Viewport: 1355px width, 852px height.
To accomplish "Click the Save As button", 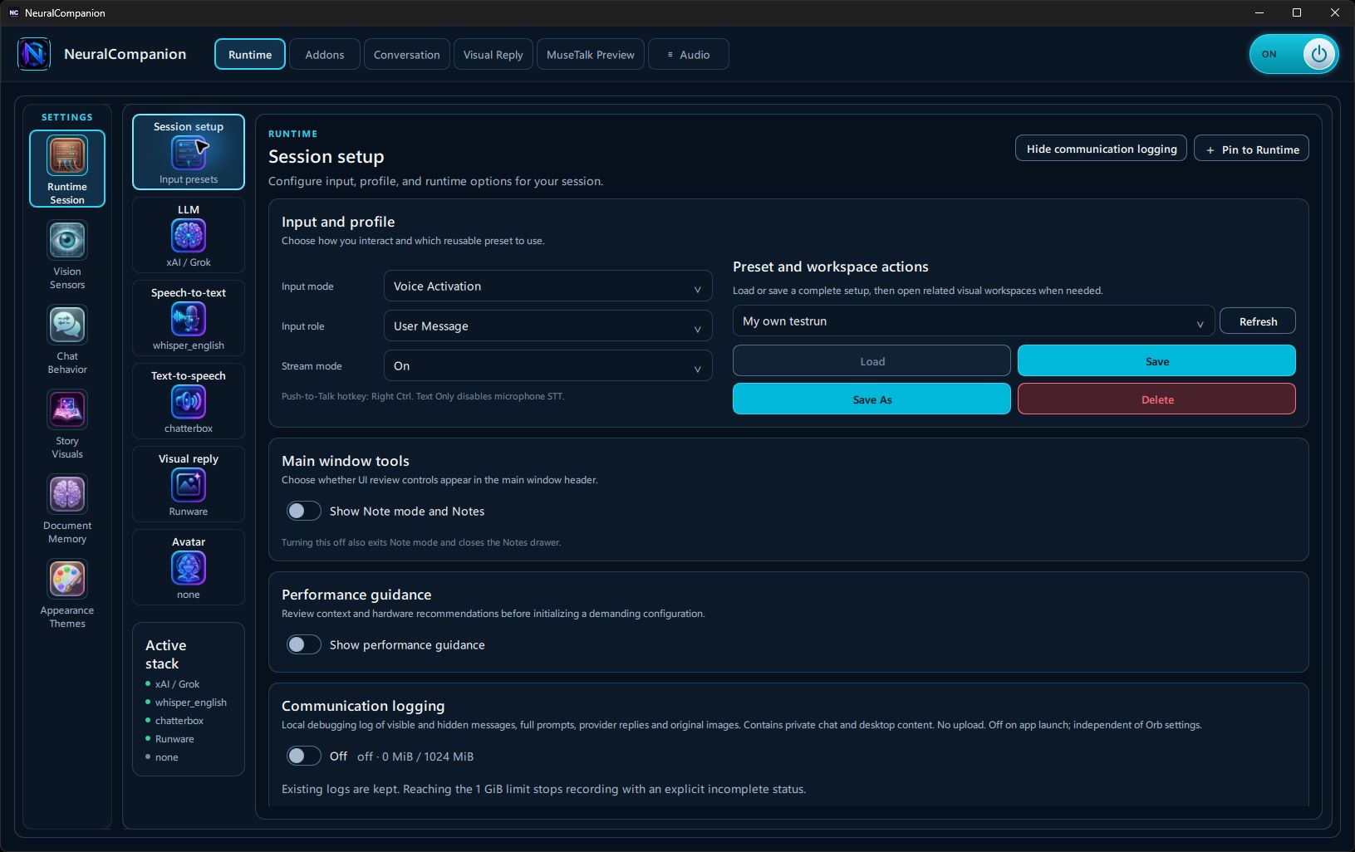I will tap(871, 399).
